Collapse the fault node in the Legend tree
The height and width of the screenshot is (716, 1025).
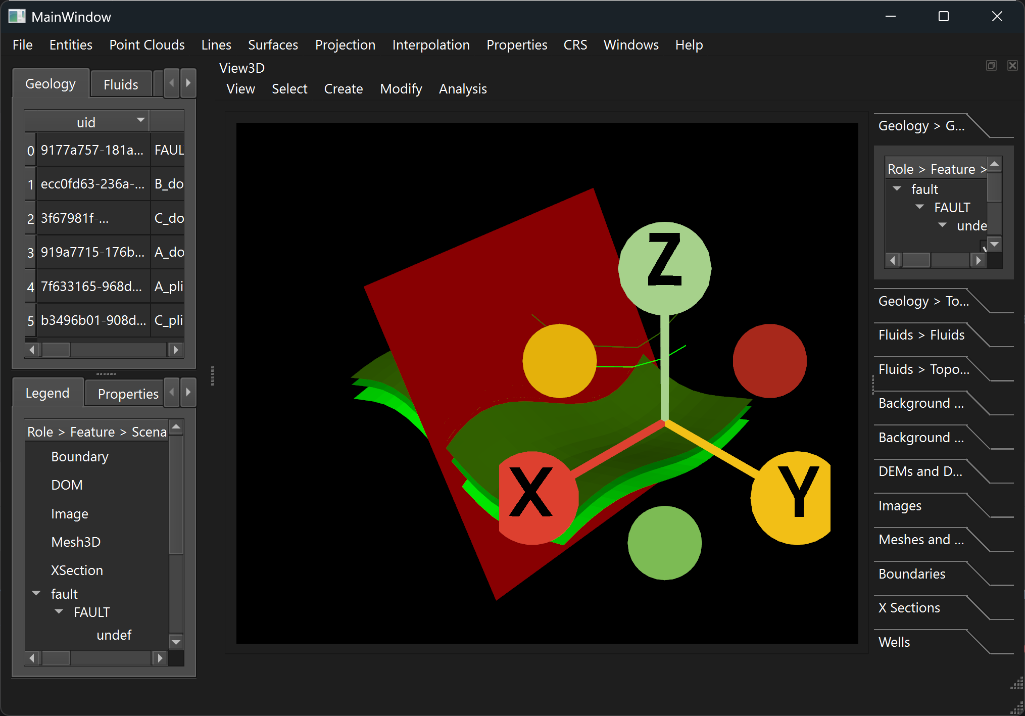tap(36, 594)
